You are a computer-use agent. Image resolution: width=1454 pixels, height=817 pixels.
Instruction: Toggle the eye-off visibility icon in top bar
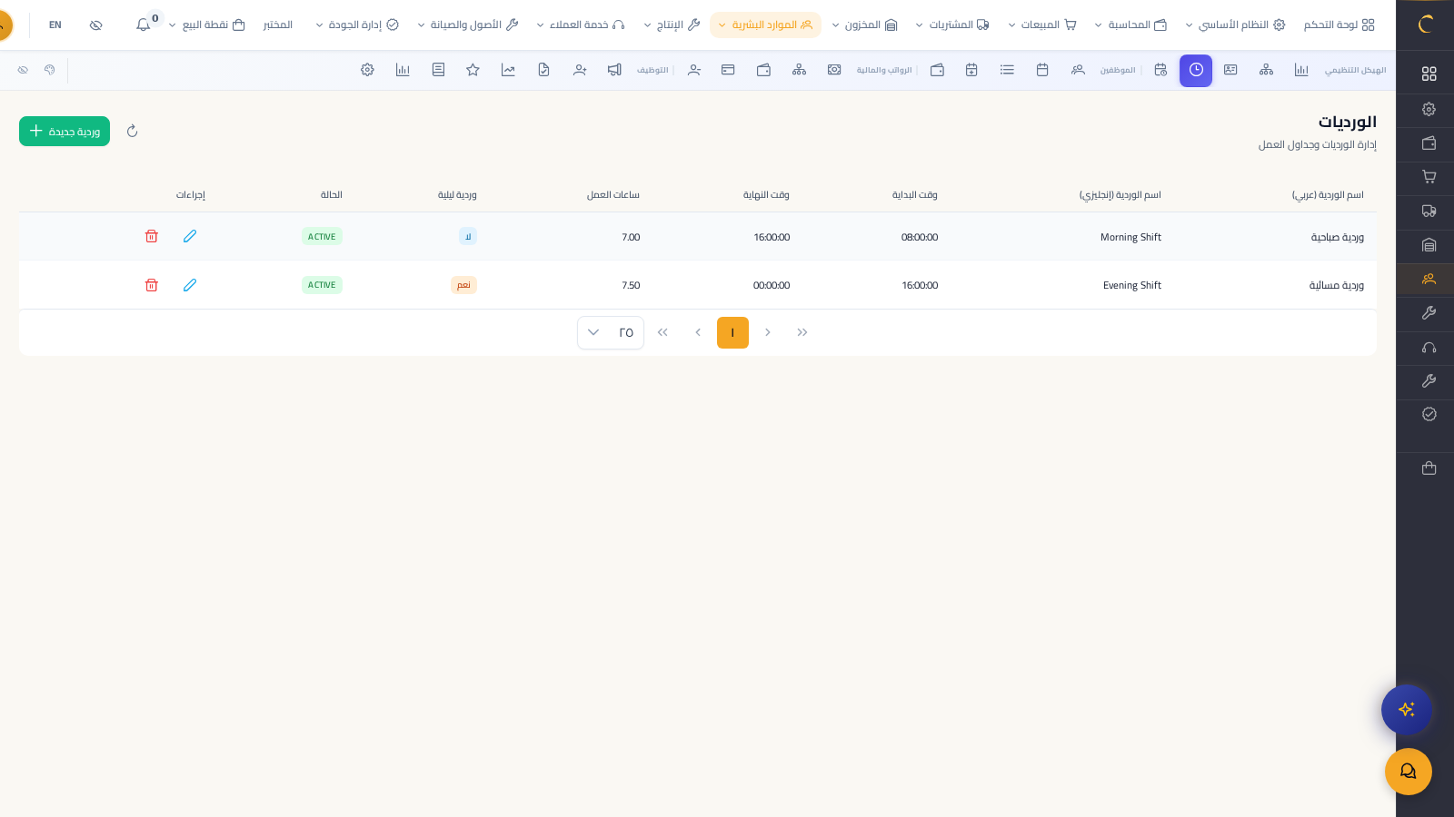[95, 25]
